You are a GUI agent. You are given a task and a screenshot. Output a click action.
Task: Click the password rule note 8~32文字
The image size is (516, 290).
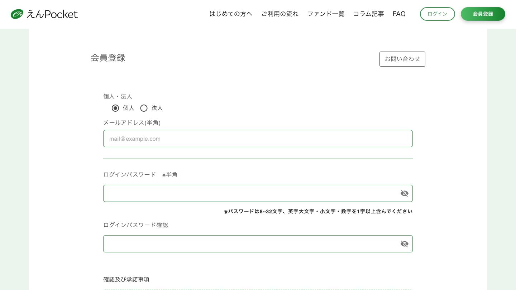[x=318, y=211]
